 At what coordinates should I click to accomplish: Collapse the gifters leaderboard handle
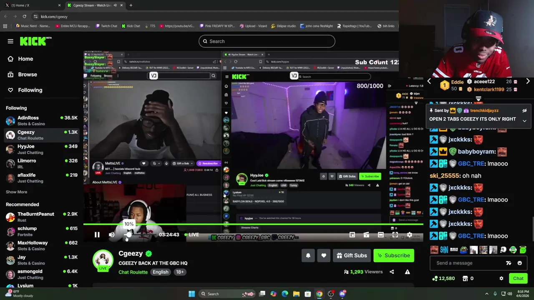(479, 99)
